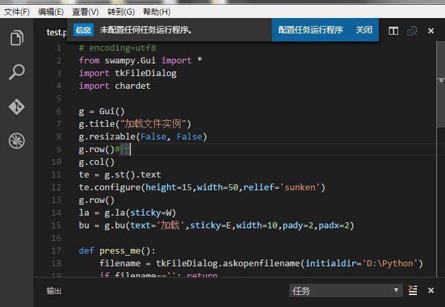This screenshot has height=307, width=445.
Task: Click the g.resizable(False, False) line
Action: [x=143, y=137]
